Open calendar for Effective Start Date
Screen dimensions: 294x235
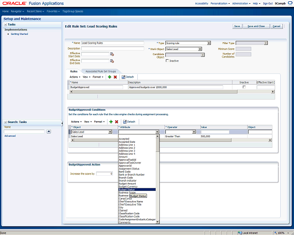[112, 54]
